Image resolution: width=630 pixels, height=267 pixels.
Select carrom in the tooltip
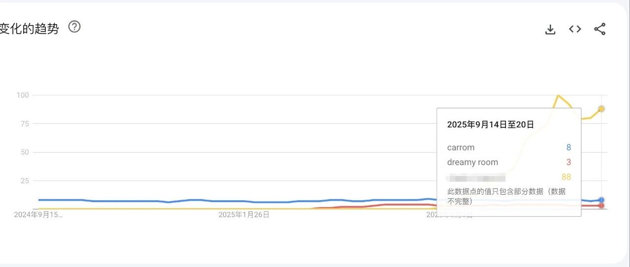pos(461,148)
